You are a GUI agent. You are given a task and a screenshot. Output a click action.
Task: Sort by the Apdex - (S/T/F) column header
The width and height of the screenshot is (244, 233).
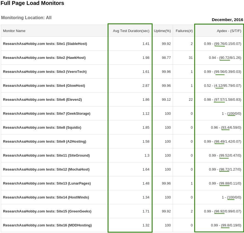229,31
